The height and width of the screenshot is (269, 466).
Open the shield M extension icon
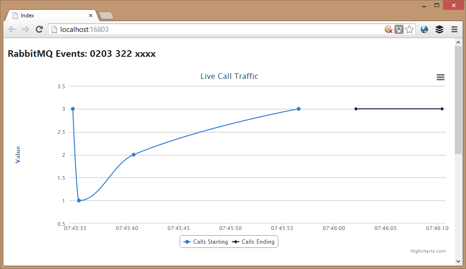point(399,30)
